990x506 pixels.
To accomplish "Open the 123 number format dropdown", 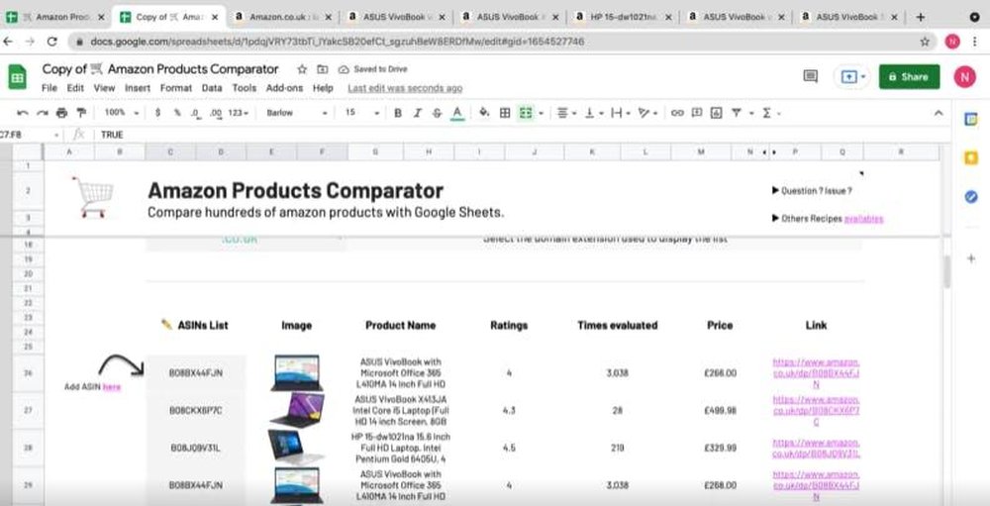I will pyautogui.click(x=239, y=113).
